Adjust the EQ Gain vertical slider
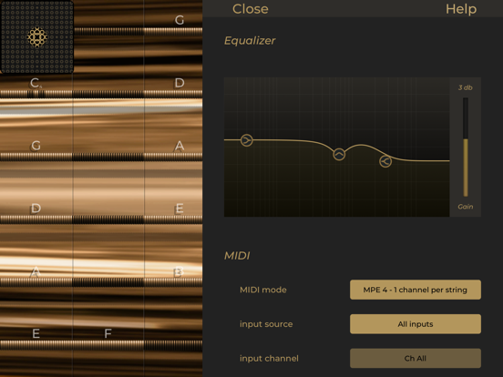Screen dimensions: 503x377 [466, 148]
